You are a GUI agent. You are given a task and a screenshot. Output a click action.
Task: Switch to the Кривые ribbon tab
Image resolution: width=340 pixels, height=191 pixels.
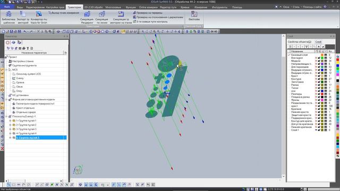(x=185, y=7)
